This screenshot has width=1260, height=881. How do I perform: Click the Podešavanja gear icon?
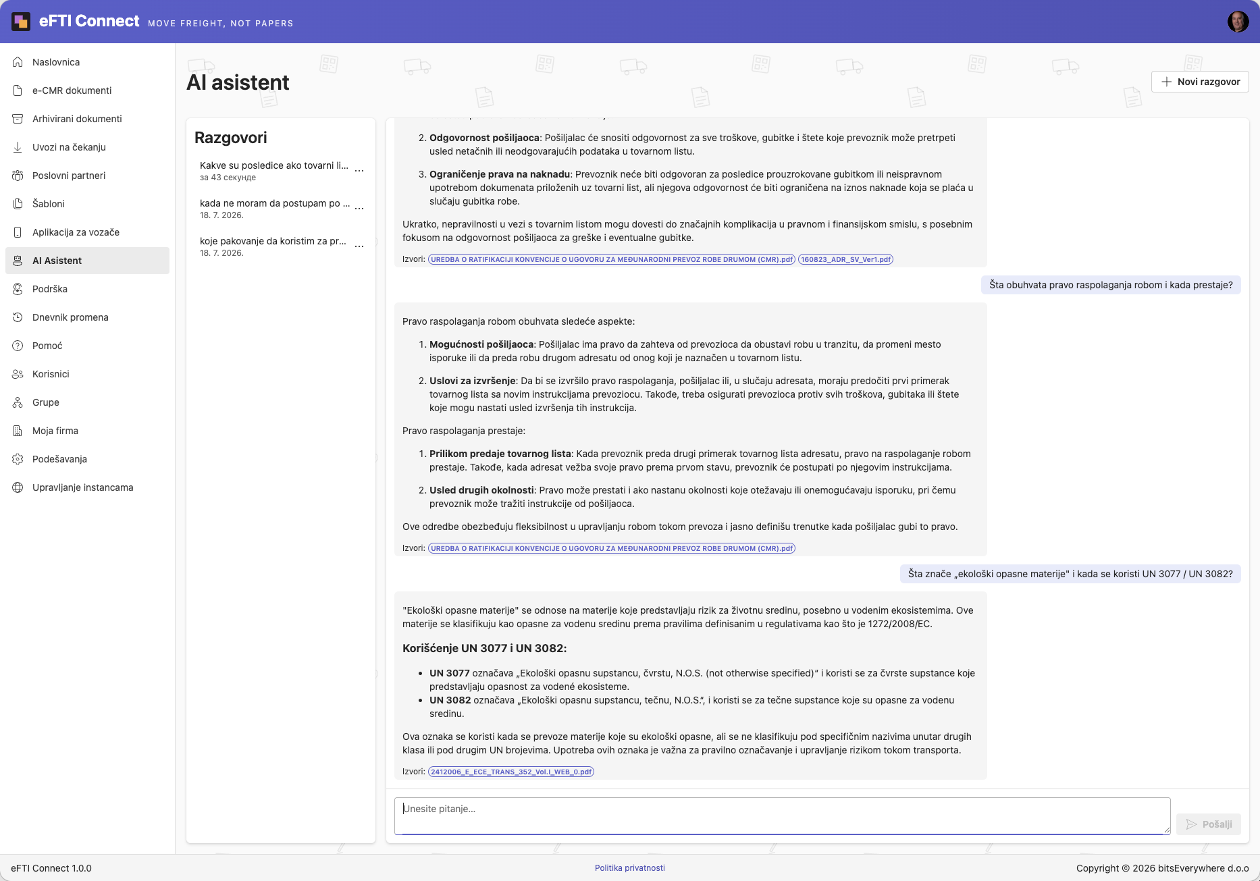point(18,459)
